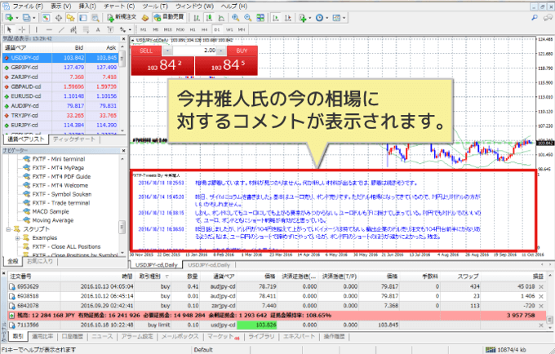The height and width of the screenshot is (354, 555).
Task: Select the crosshair tool
Action: (x=21, y=29)
